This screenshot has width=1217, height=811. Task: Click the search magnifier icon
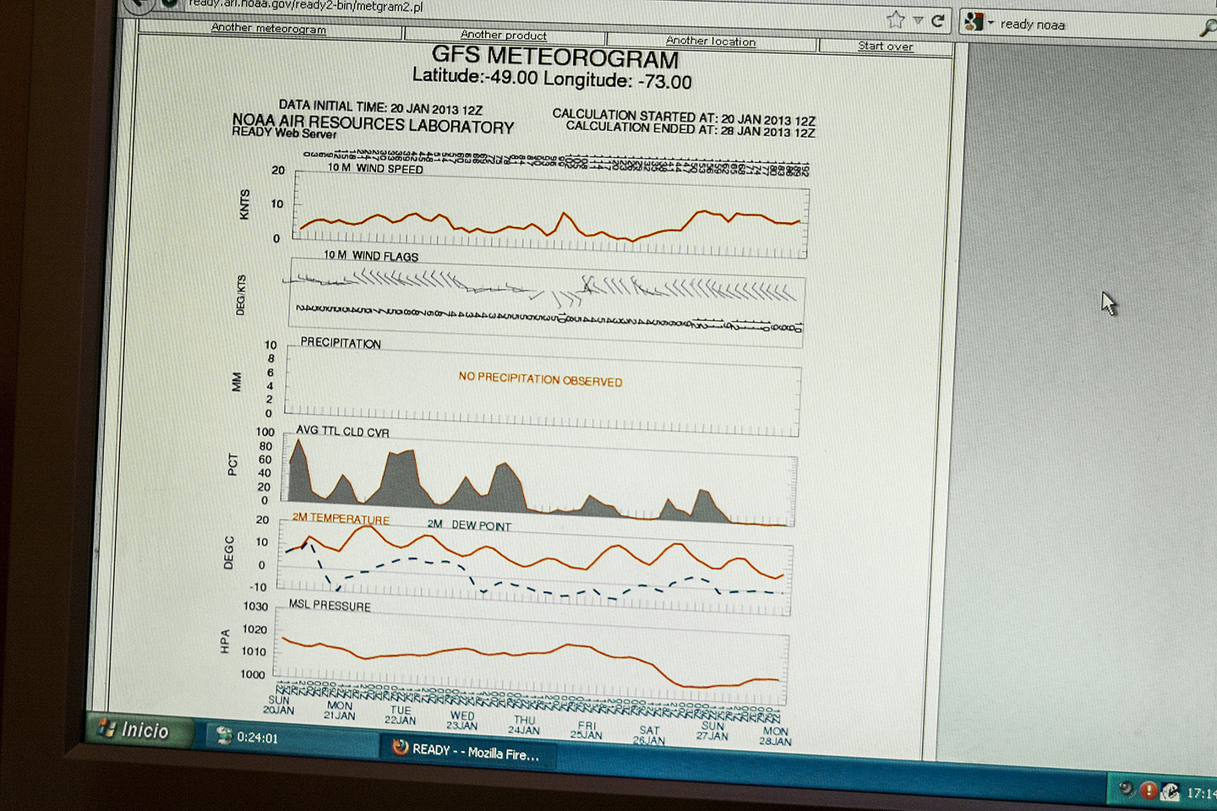1208,28
